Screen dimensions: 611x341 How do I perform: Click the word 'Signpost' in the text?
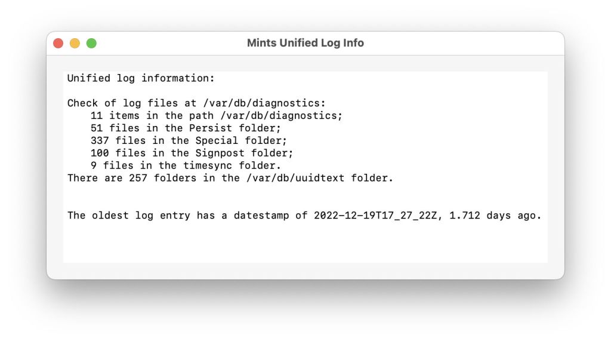pyautogui.click(x=220, y=153)
